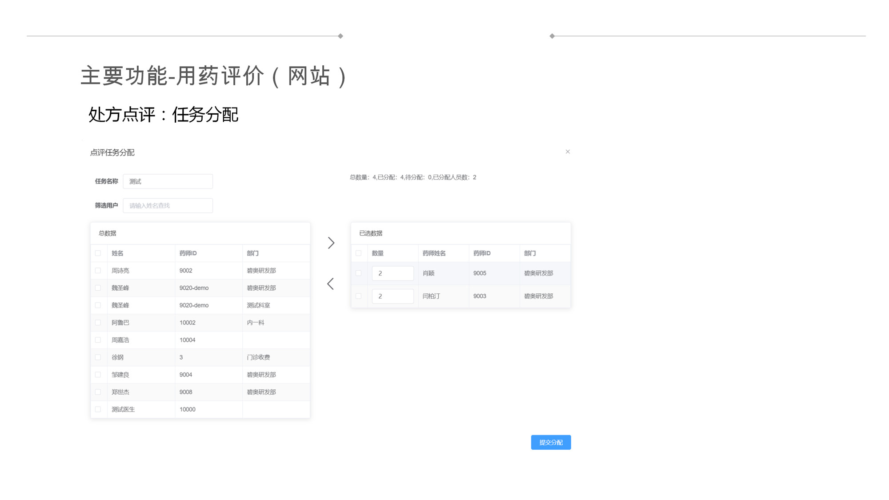The height and width of the screenshot is (500, 889).
Task: Check the box for 邹建良
Action: point(98,375)
